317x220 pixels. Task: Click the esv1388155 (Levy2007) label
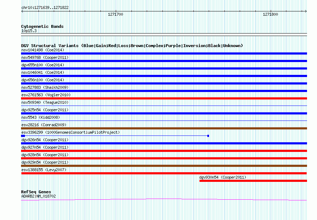pos(44,170)
